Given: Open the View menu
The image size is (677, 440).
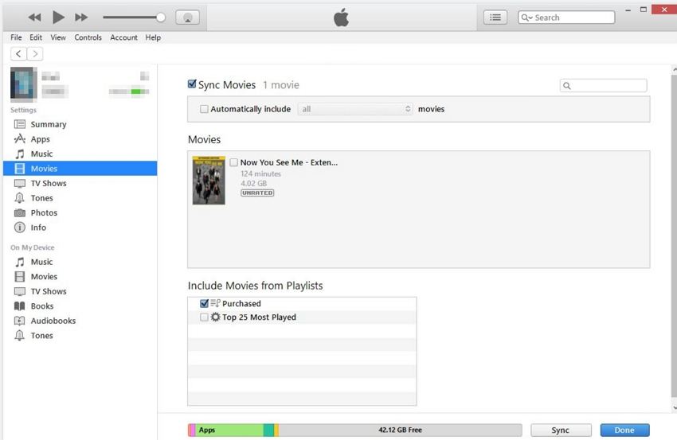Looking at the screenshot, I should [58, 37].
